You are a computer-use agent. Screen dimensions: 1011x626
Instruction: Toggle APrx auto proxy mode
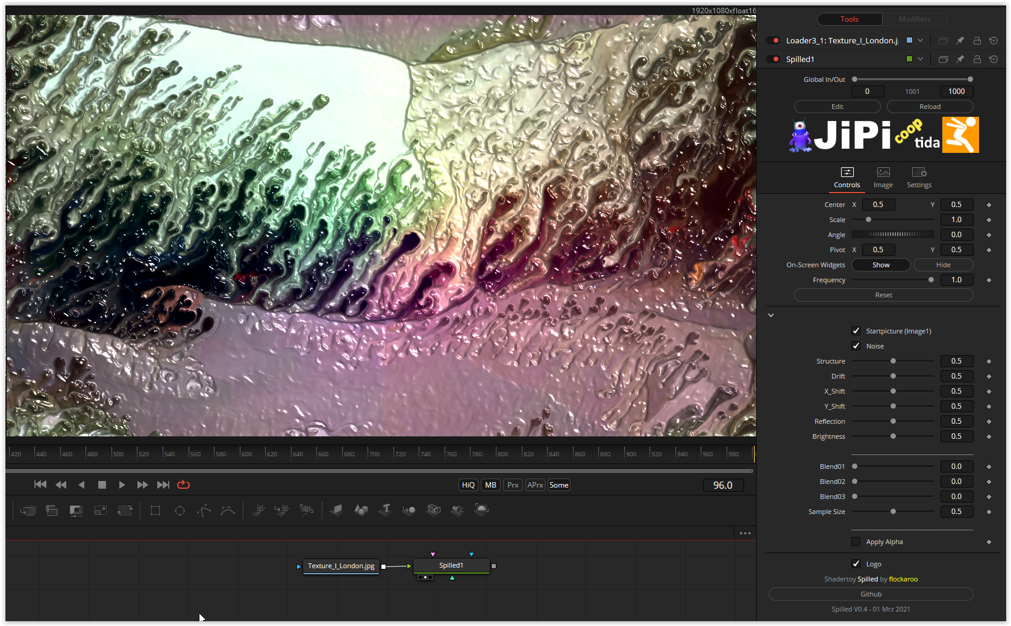tap(535, 485)
